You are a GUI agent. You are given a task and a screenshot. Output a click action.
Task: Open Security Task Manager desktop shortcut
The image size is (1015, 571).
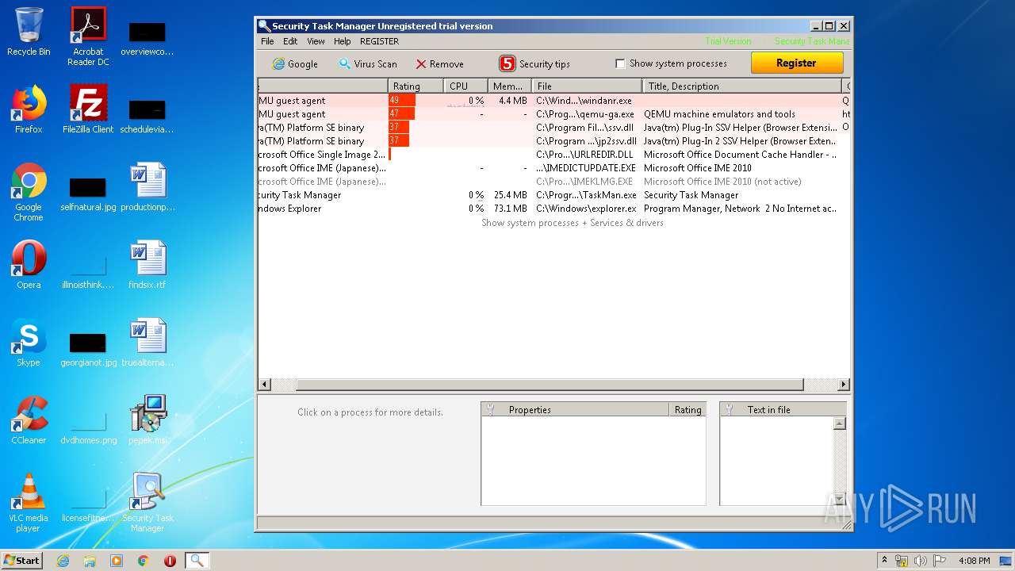point(147,503)
